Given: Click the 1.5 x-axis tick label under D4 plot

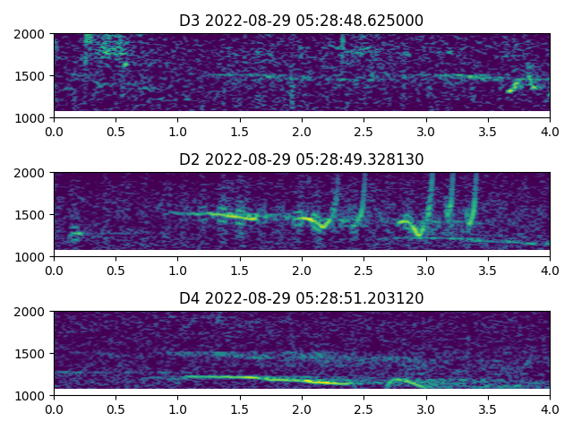Looking at the screenshot, I should pos(240,409).
